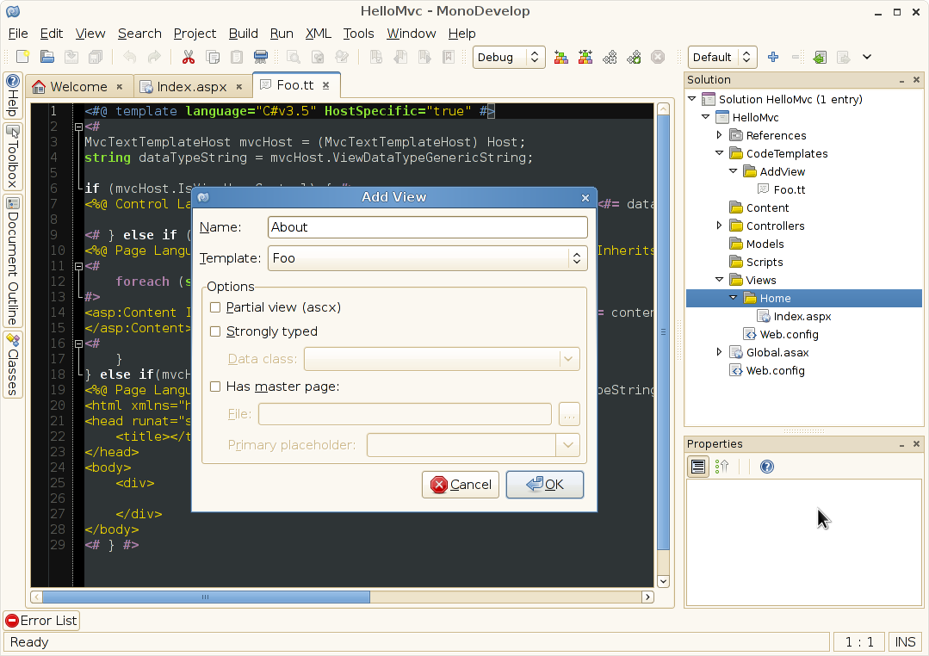Open the Help side panel

[x=12, y=96]
